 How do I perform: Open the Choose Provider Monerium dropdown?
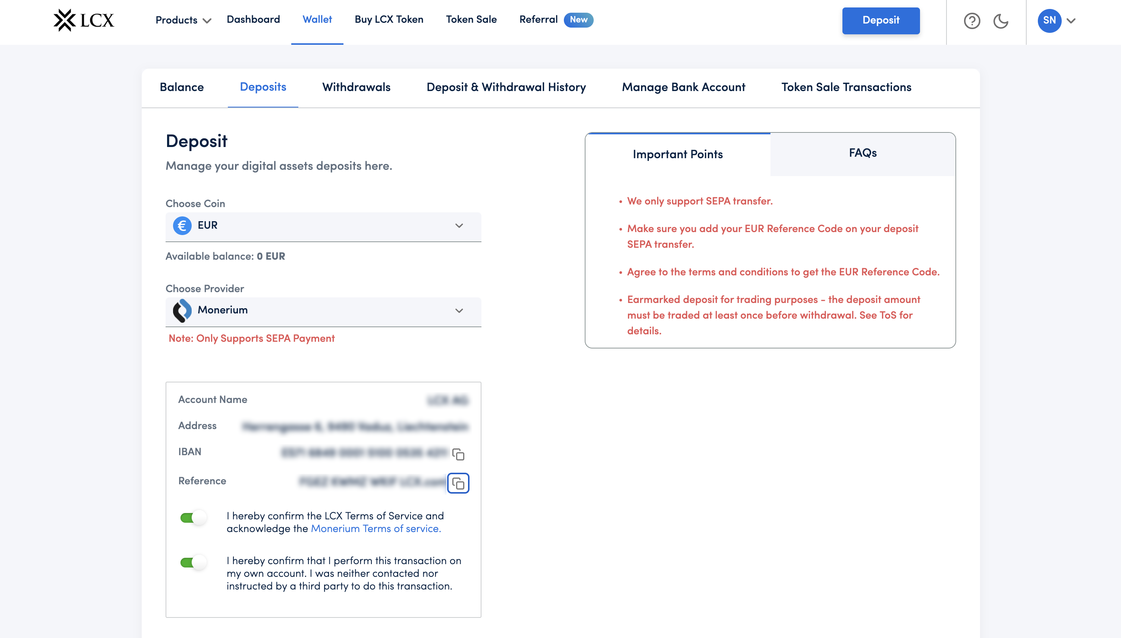[323, 312]
